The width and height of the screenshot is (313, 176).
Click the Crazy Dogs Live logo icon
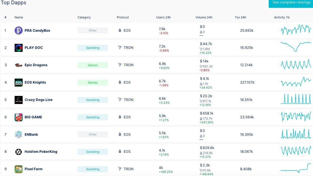pyautogui.click(x=19, y=100)
